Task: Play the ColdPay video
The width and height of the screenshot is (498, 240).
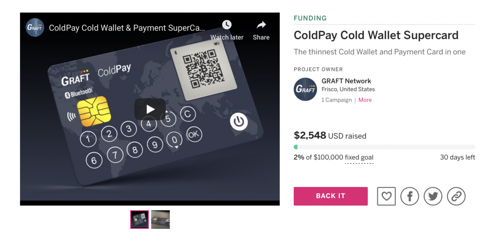Action: [x=150, y=109]
